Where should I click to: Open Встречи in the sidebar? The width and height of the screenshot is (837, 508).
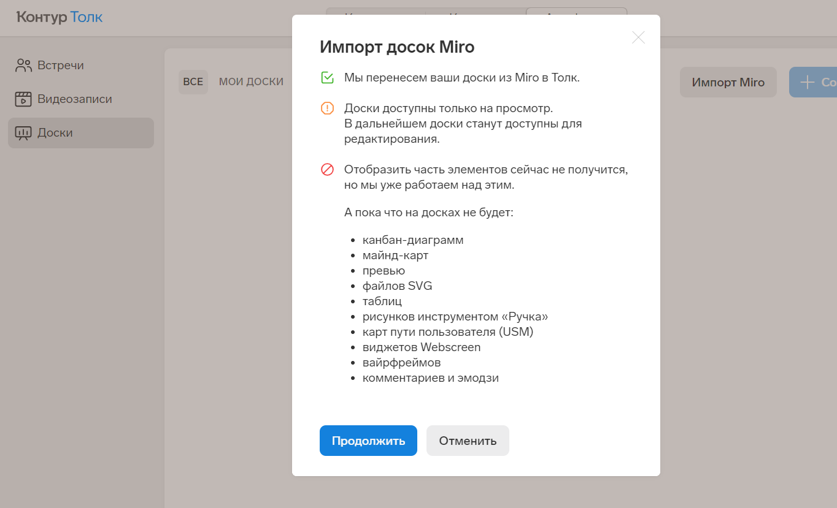[81, 66]
